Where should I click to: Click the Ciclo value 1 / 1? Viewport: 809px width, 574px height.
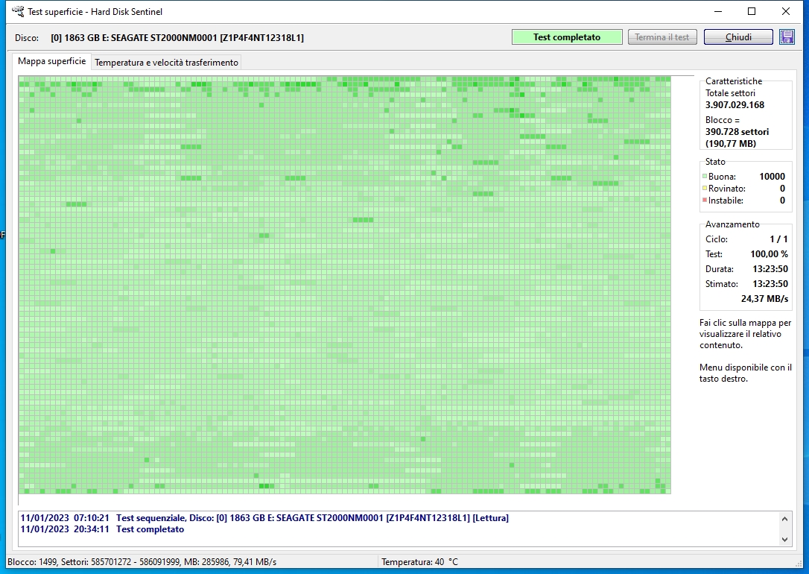pyautogui.click(x=778, y=239)
